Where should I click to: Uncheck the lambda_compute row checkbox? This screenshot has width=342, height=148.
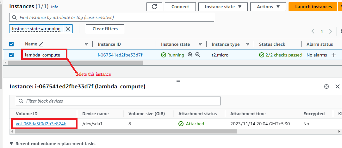tap(11, 55)
